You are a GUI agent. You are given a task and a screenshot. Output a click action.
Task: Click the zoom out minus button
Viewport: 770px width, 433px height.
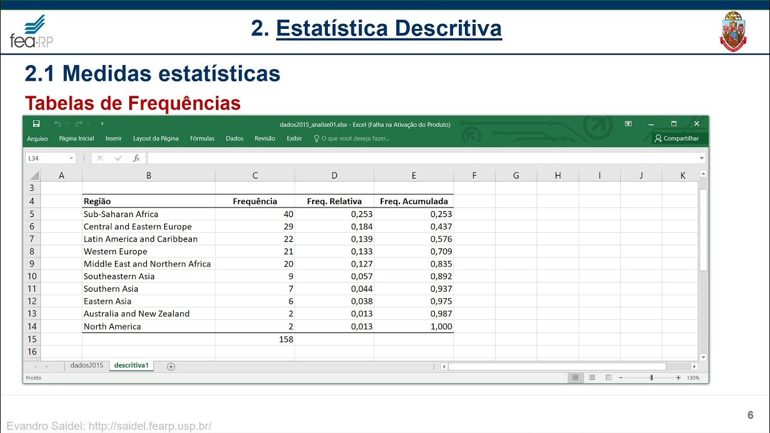pyautogui.click(x=621, y=378)
